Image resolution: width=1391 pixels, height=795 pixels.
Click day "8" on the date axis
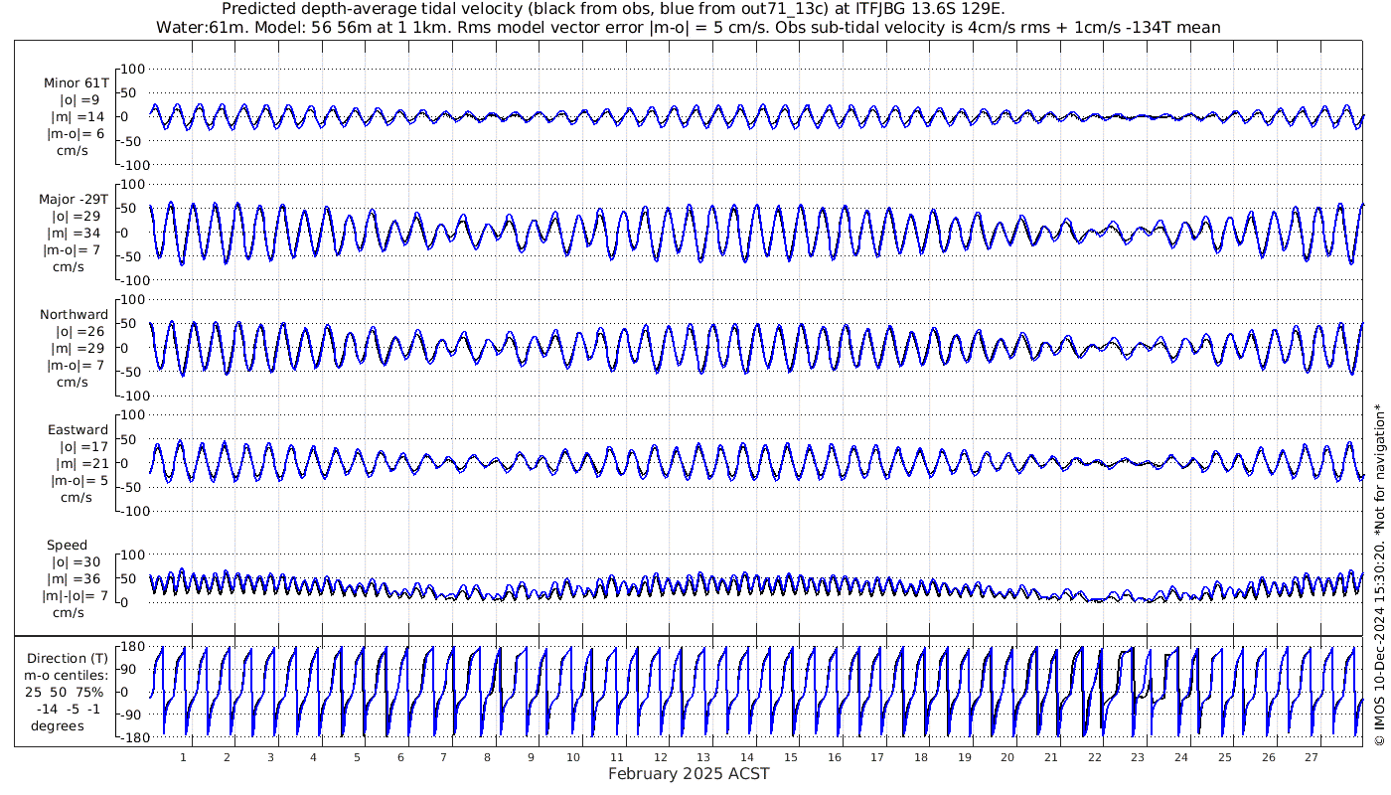click(487, 758)
